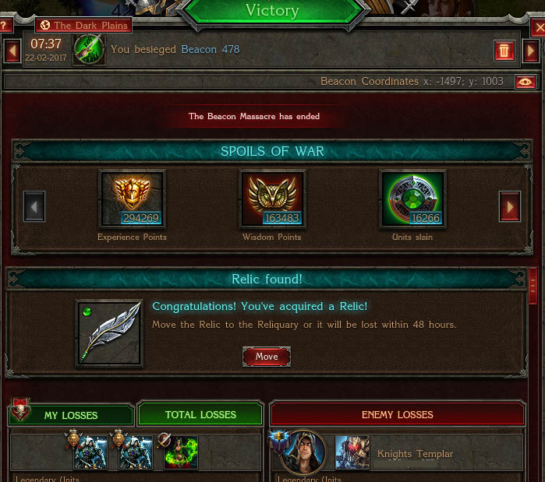The image size is (545, 482).
Task: Delete this report with the trash icon
Action: point(504,51)
